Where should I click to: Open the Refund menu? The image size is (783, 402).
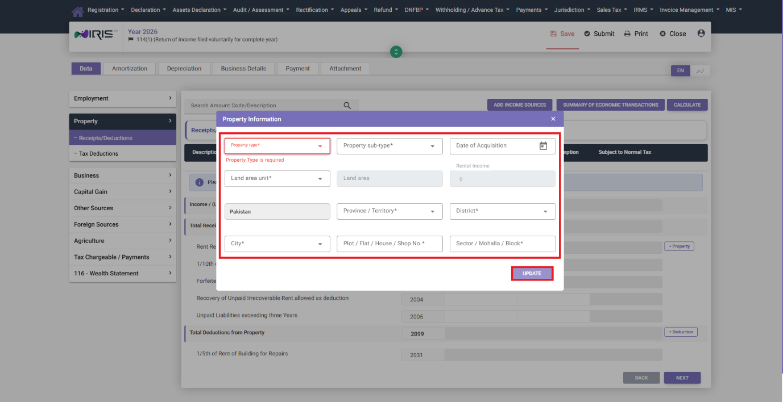click(x=386, y=10)
